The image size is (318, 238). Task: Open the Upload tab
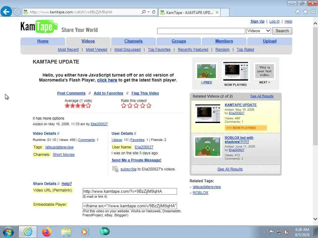pos(270,41)
